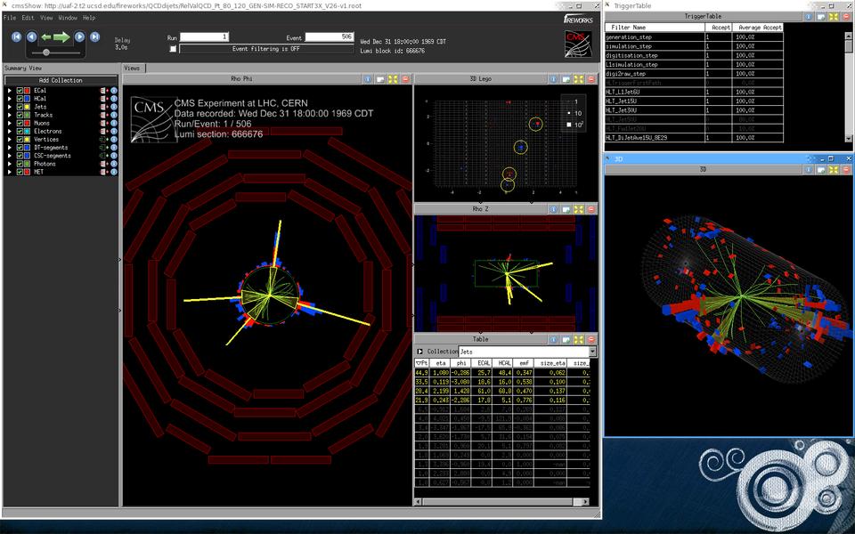Jump to the last event

pos(94,36)
